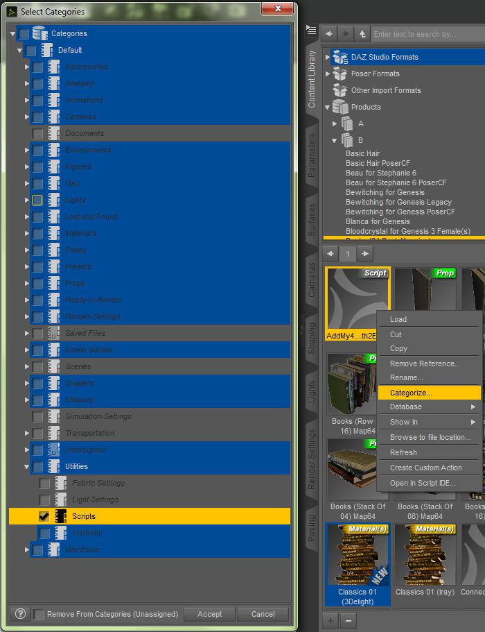485x632 pixels.
Task: Click the DAZ Studio Formats icon
Action: click(x=340, y=57)
